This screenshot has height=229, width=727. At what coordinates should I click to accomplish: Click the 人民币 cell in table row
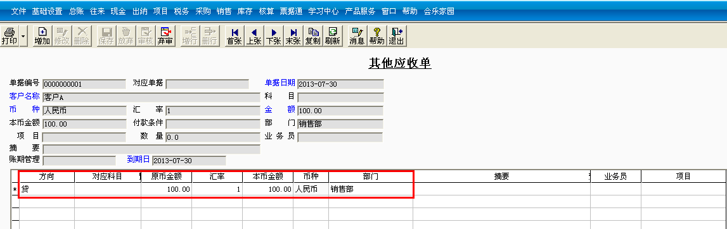click(311, 189)
